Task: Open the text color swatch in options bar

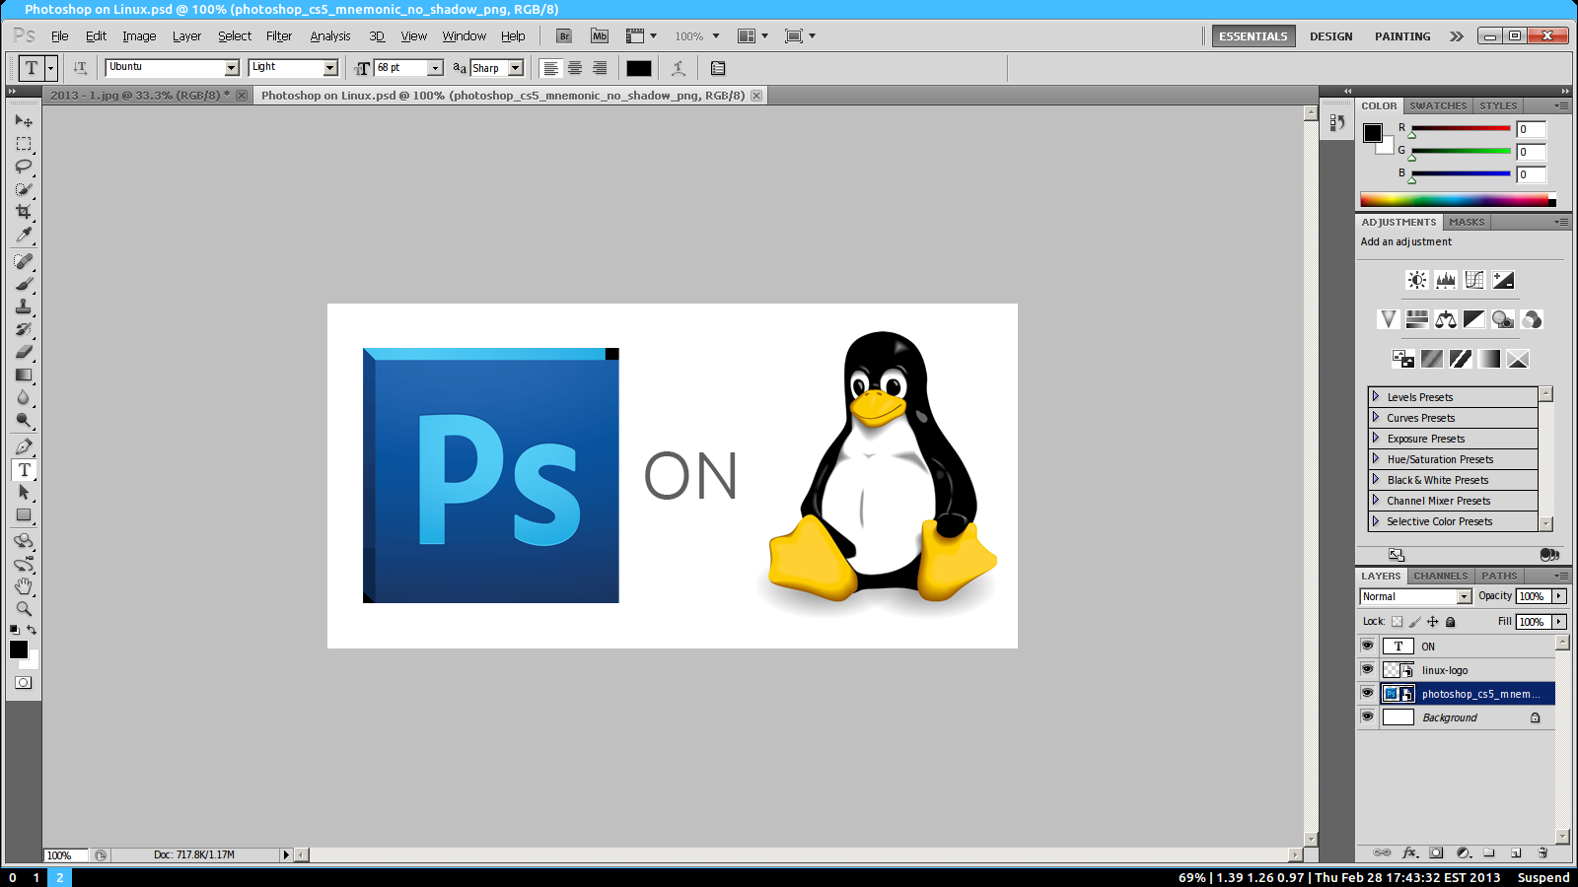Action: click(639, 68)
